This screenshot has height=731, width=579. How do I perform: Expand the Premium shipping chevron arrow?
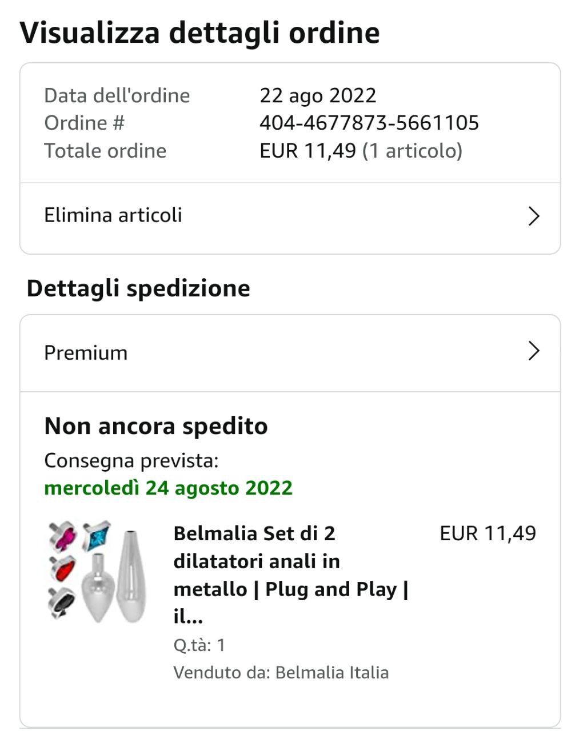(534, 351)
